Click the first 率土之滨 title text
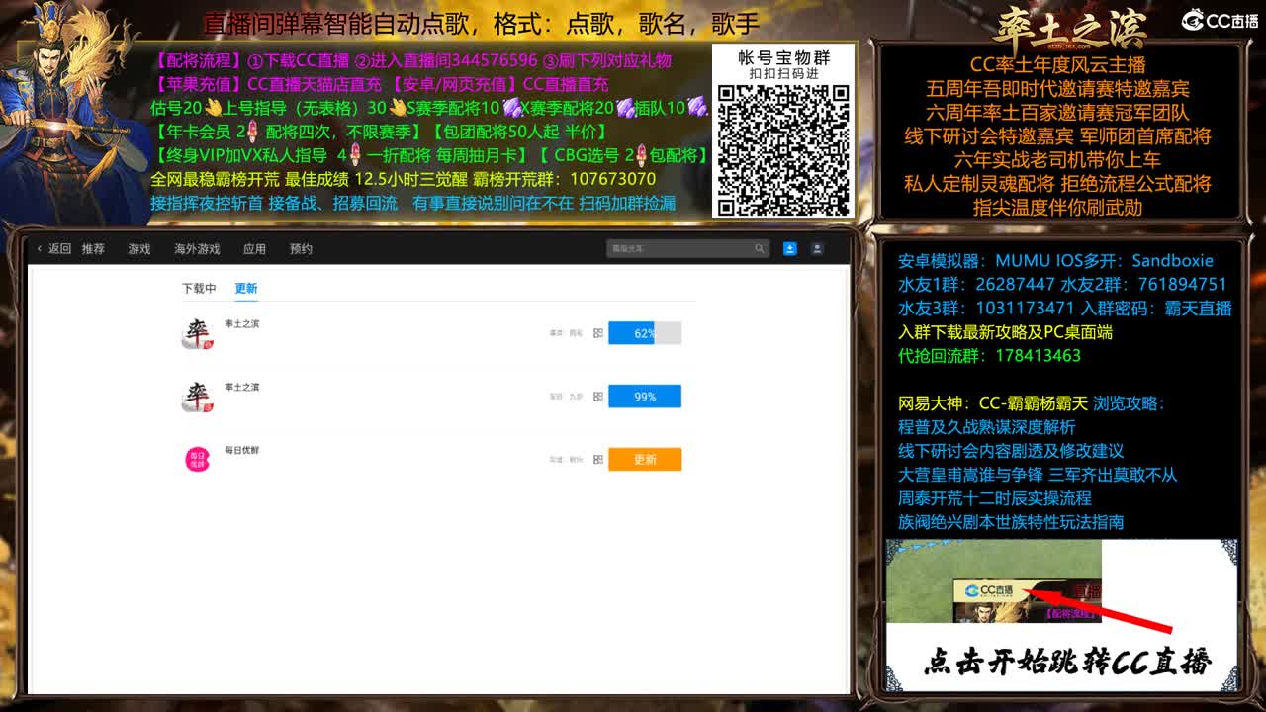Viewport: 1266px width, 712px height. click(242, 324)
